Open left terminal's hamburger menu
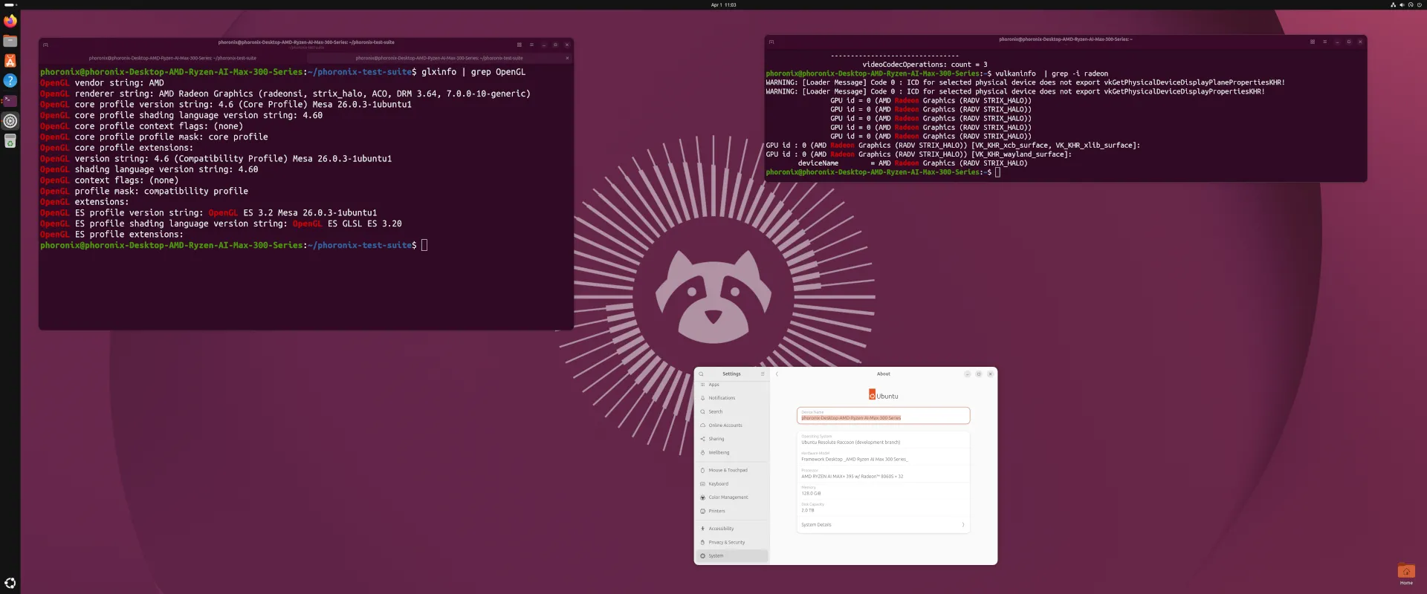1427x594 pixels. [531, 45]
